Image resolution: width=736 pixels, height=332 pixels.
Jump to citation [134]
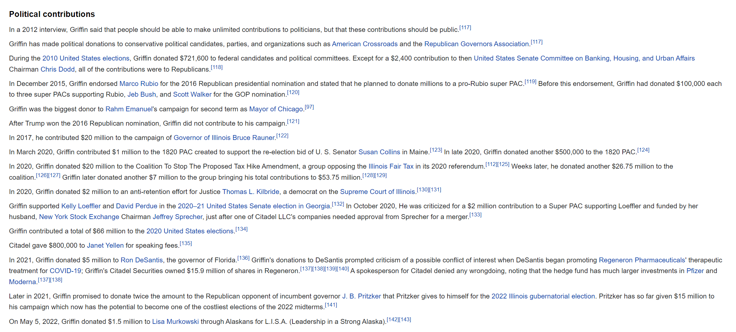click(x=242, y=229)
